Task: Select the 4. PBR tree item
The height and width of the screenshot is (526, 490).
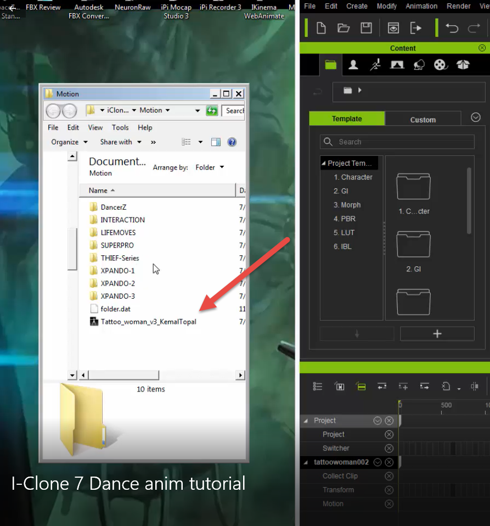Action: (x=344, y=219)
